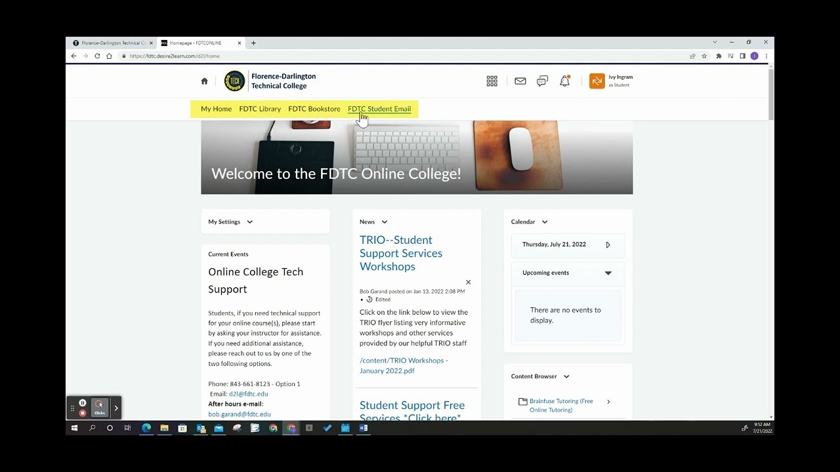Open the My Home menu item

pos(216,109)
